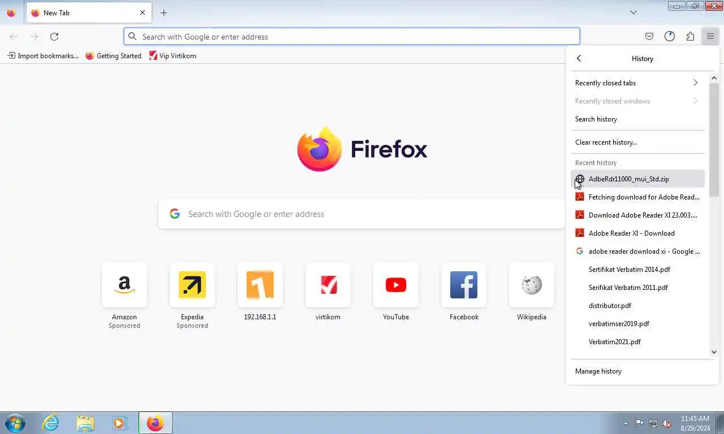The height and width of the screenshot is (434, 724).
Task: Open Windows Media Player from taskbar
Action: pos(120,423)
